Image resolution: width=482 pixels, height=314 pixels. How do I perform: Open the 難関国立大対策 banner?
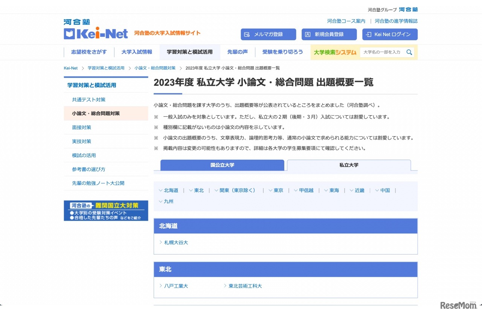[x=106, y=210]
